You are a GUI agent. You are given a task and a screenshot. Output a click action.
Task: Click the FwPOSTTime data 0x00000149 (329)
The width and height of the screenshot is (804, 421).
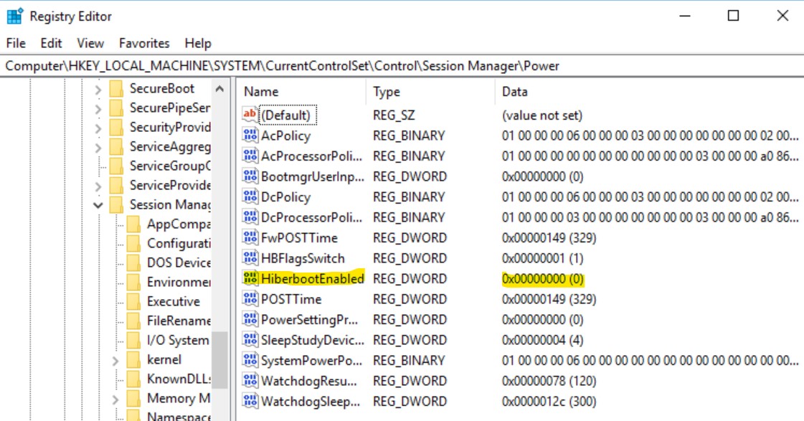[549, 238]
